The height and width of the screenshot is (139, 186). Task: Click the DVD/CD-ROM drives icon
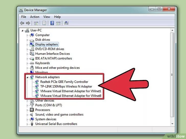tap(32, 49)
